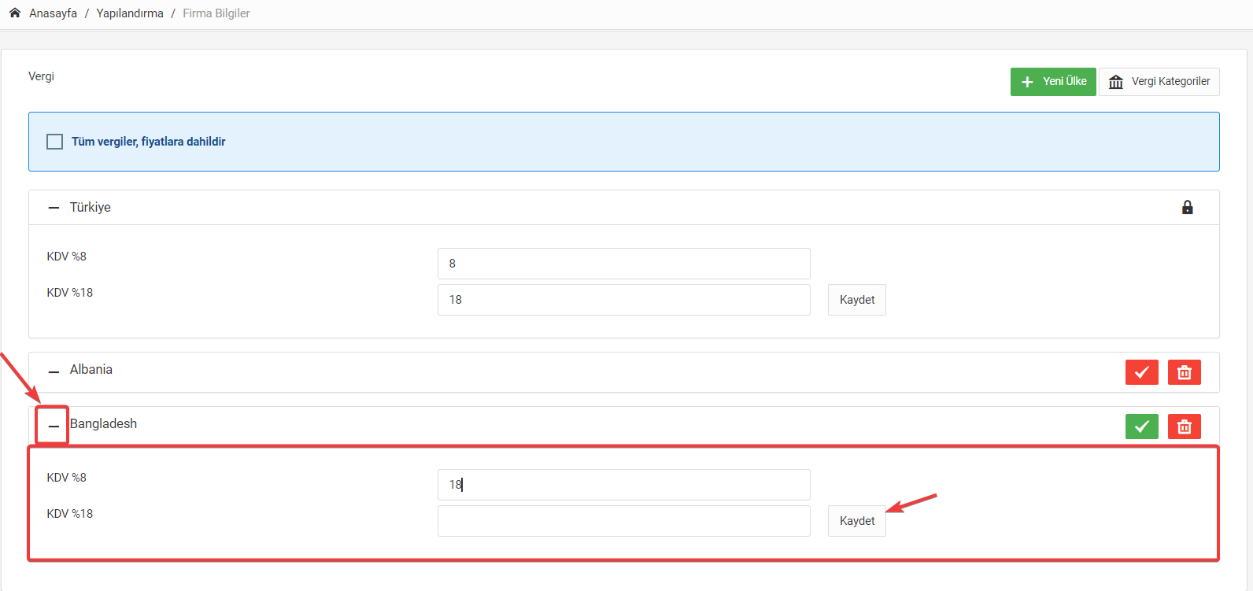This screenshot has width=1253, height=591.
Task: Open Anasayfa breadcrumb link
Action: click(53, 13)
